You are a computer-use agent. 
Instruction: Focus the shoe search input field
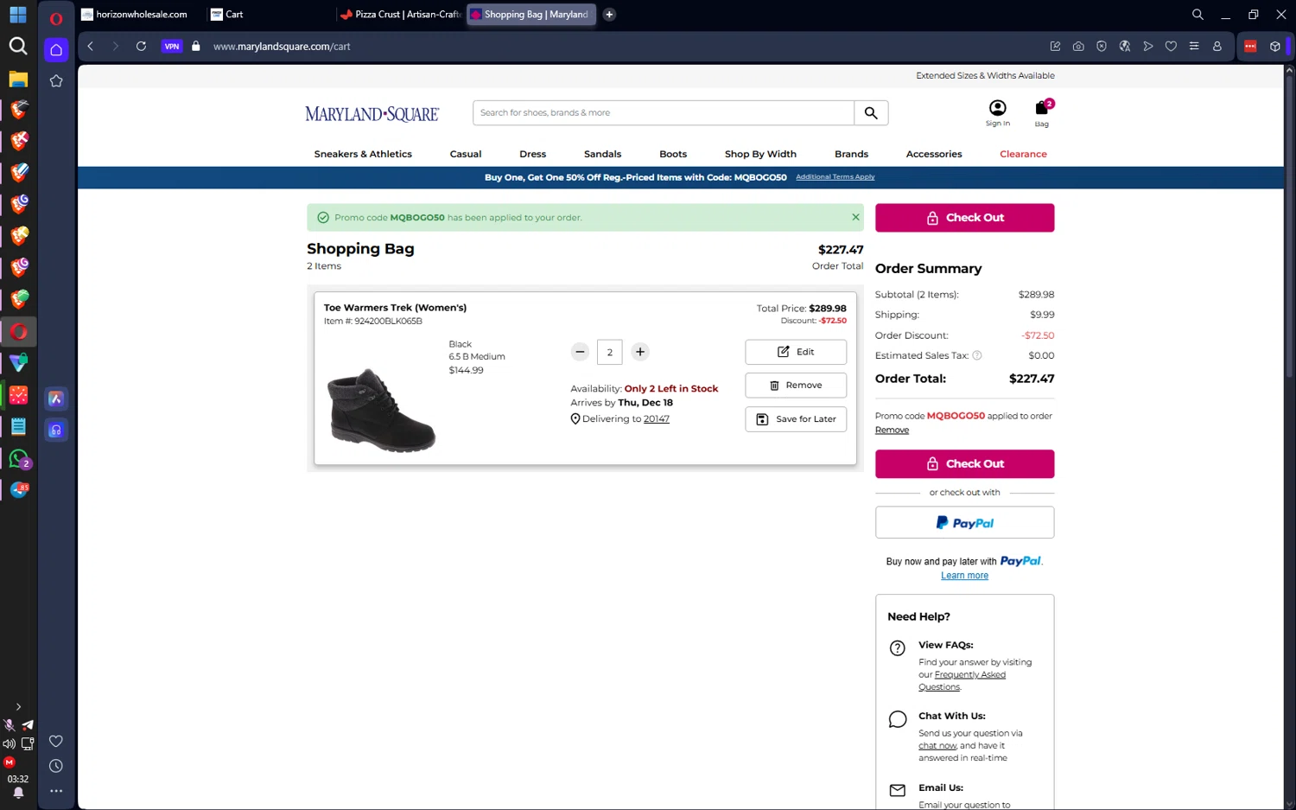[x=664, y=113]
